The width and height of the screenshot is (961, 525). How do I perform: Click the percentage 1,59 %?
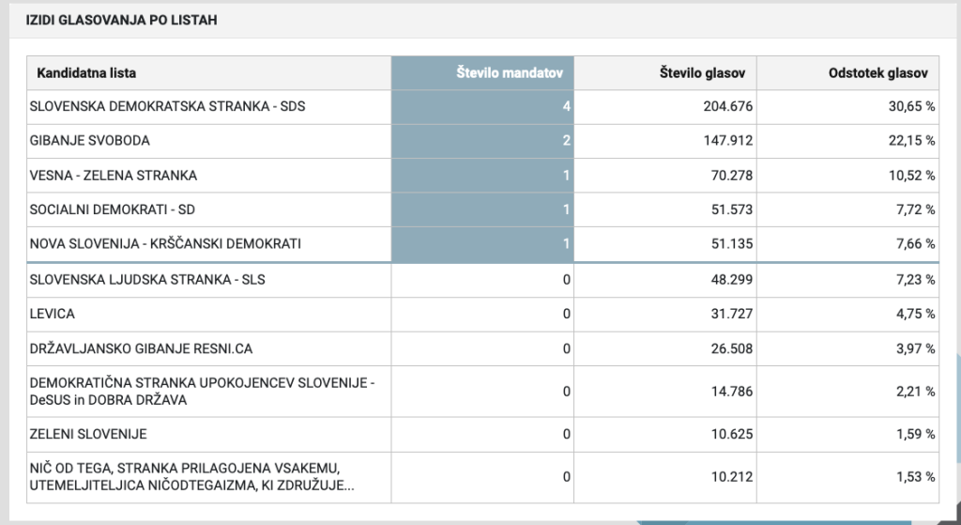[916, 434]
